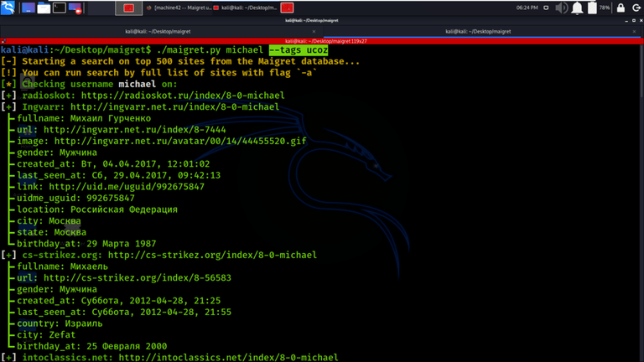Switch to the first kali@kali terminal tab

pyautogui.click(x=158, y=31)
